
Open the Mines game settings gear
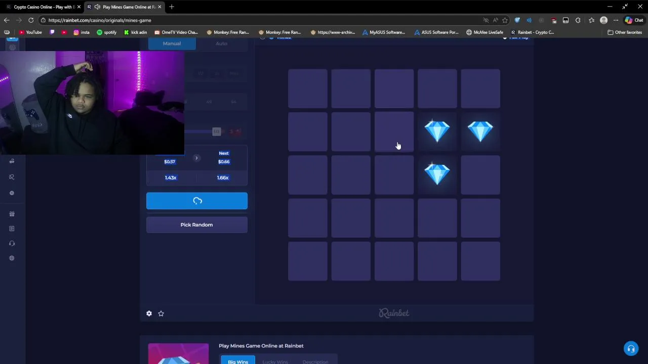(x=149, y=313)
